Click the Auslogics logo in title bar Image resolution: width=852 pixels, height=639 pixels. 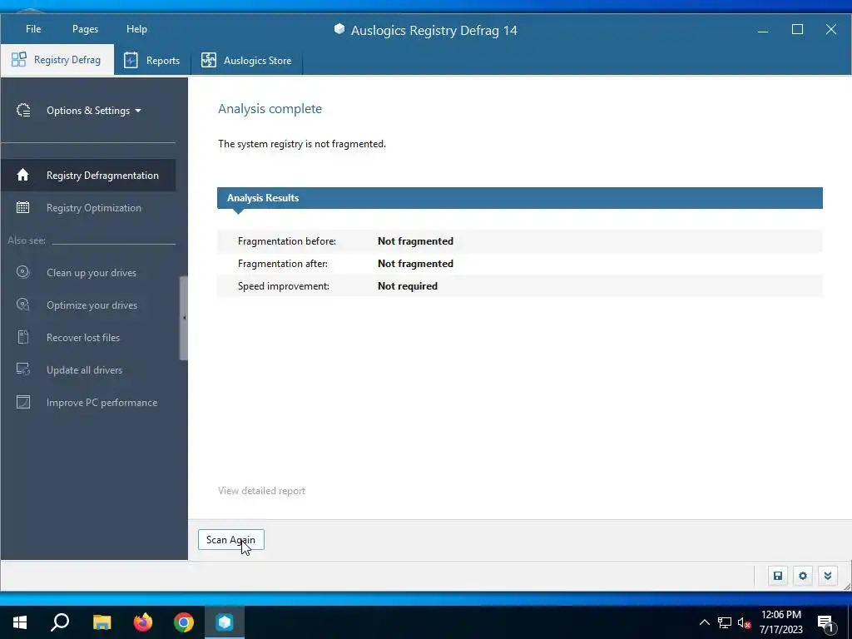[x=339, y=29]
